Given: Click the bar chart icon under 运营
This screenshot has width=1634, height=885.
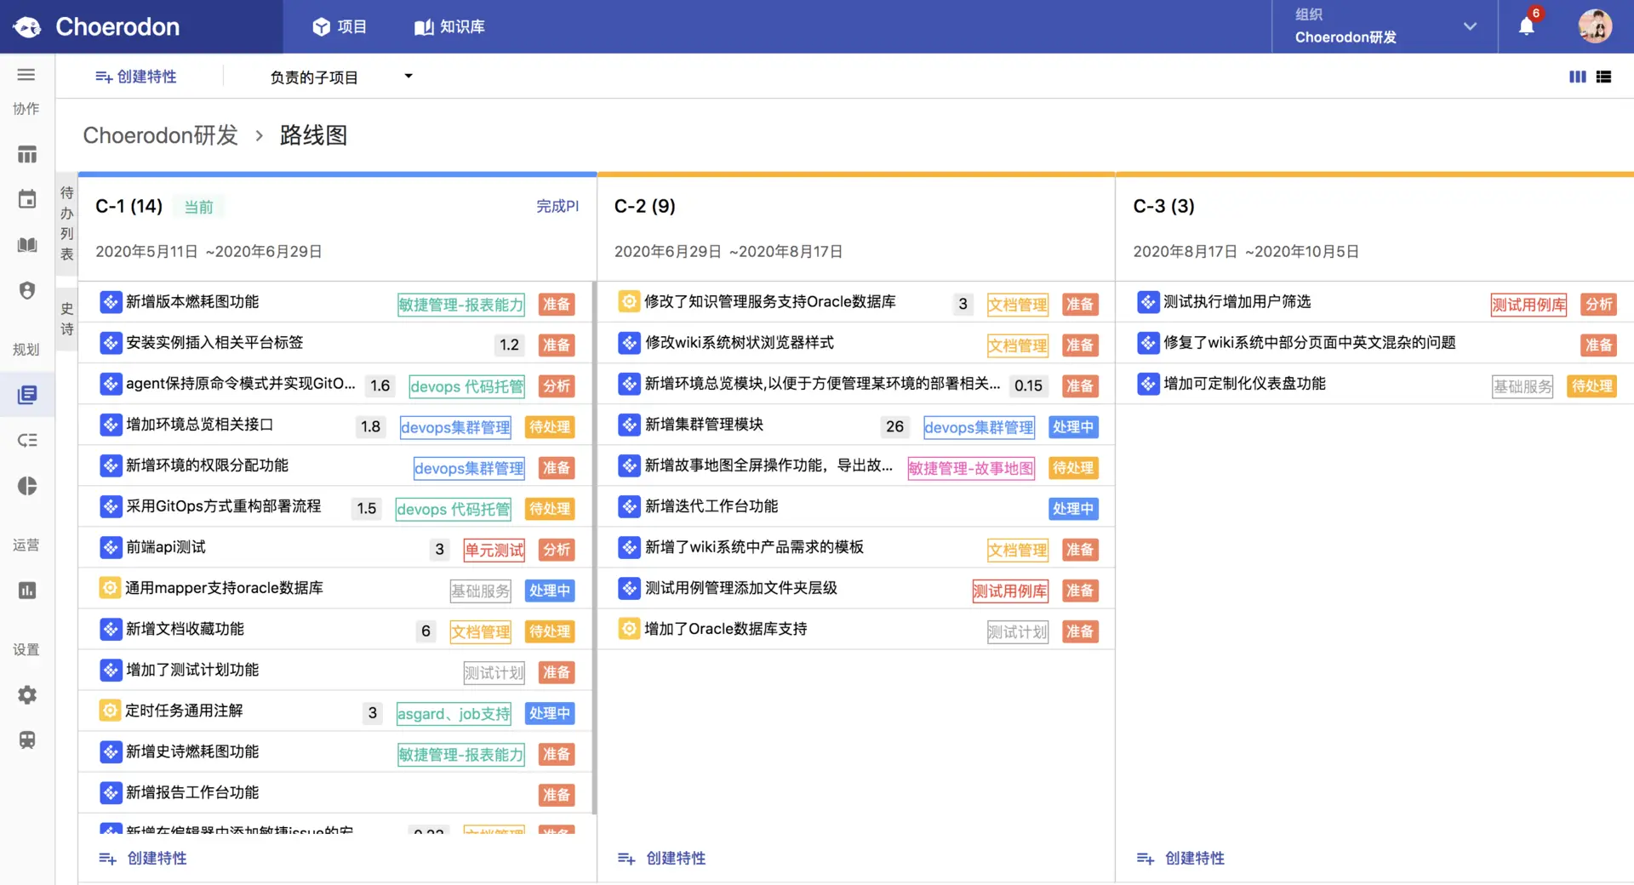Looking at the screenshot, I should tap(26, 591).
